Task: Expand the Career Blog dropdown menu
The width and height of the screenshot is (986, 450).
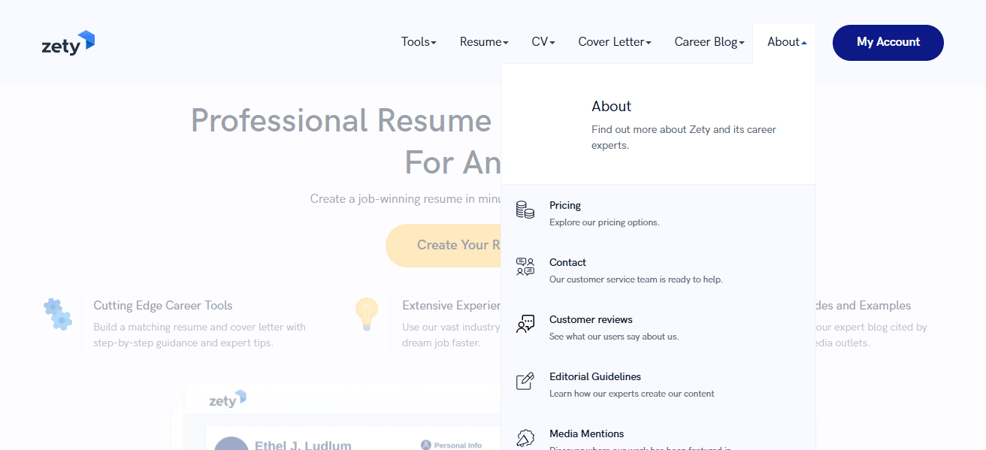Action: coord(709,42)
